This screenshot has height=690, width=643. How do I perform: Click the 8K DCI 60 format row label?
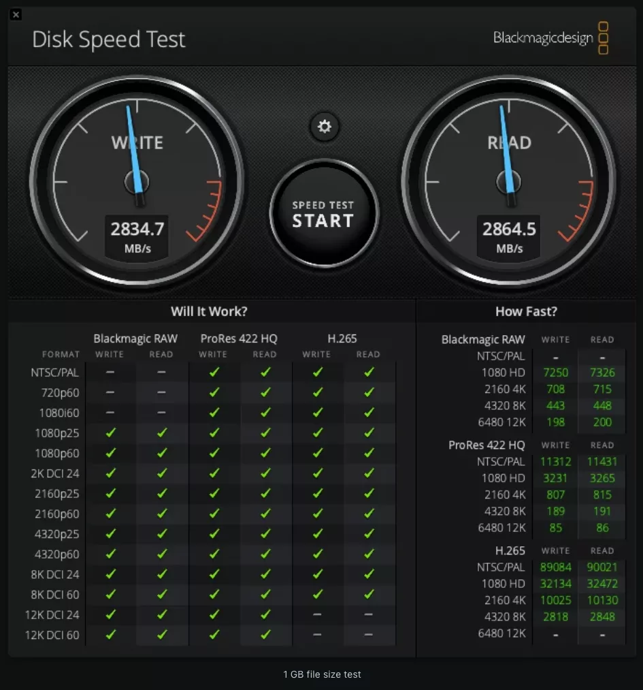click(55, 595)
